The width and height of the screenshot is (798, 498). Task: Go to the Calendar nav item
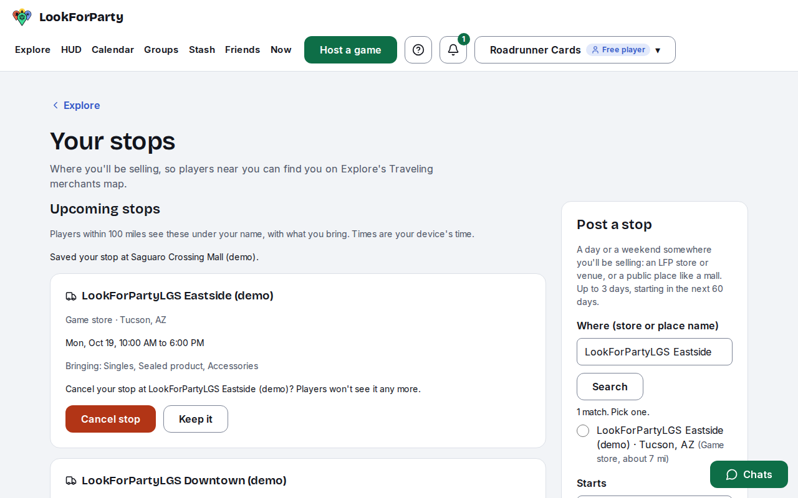pos(113,50)
